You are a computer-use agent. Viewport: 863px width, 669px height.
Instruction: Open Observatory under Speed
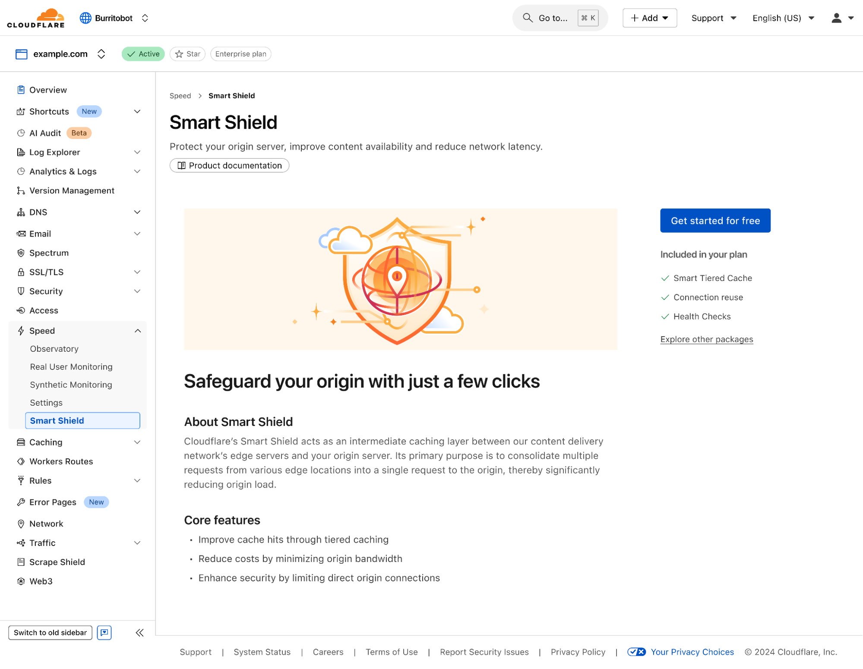point(54,349)
